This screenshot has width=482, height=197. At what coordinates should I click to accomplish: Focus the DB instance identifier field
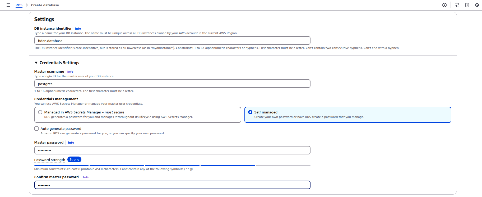tap(172, 41)
